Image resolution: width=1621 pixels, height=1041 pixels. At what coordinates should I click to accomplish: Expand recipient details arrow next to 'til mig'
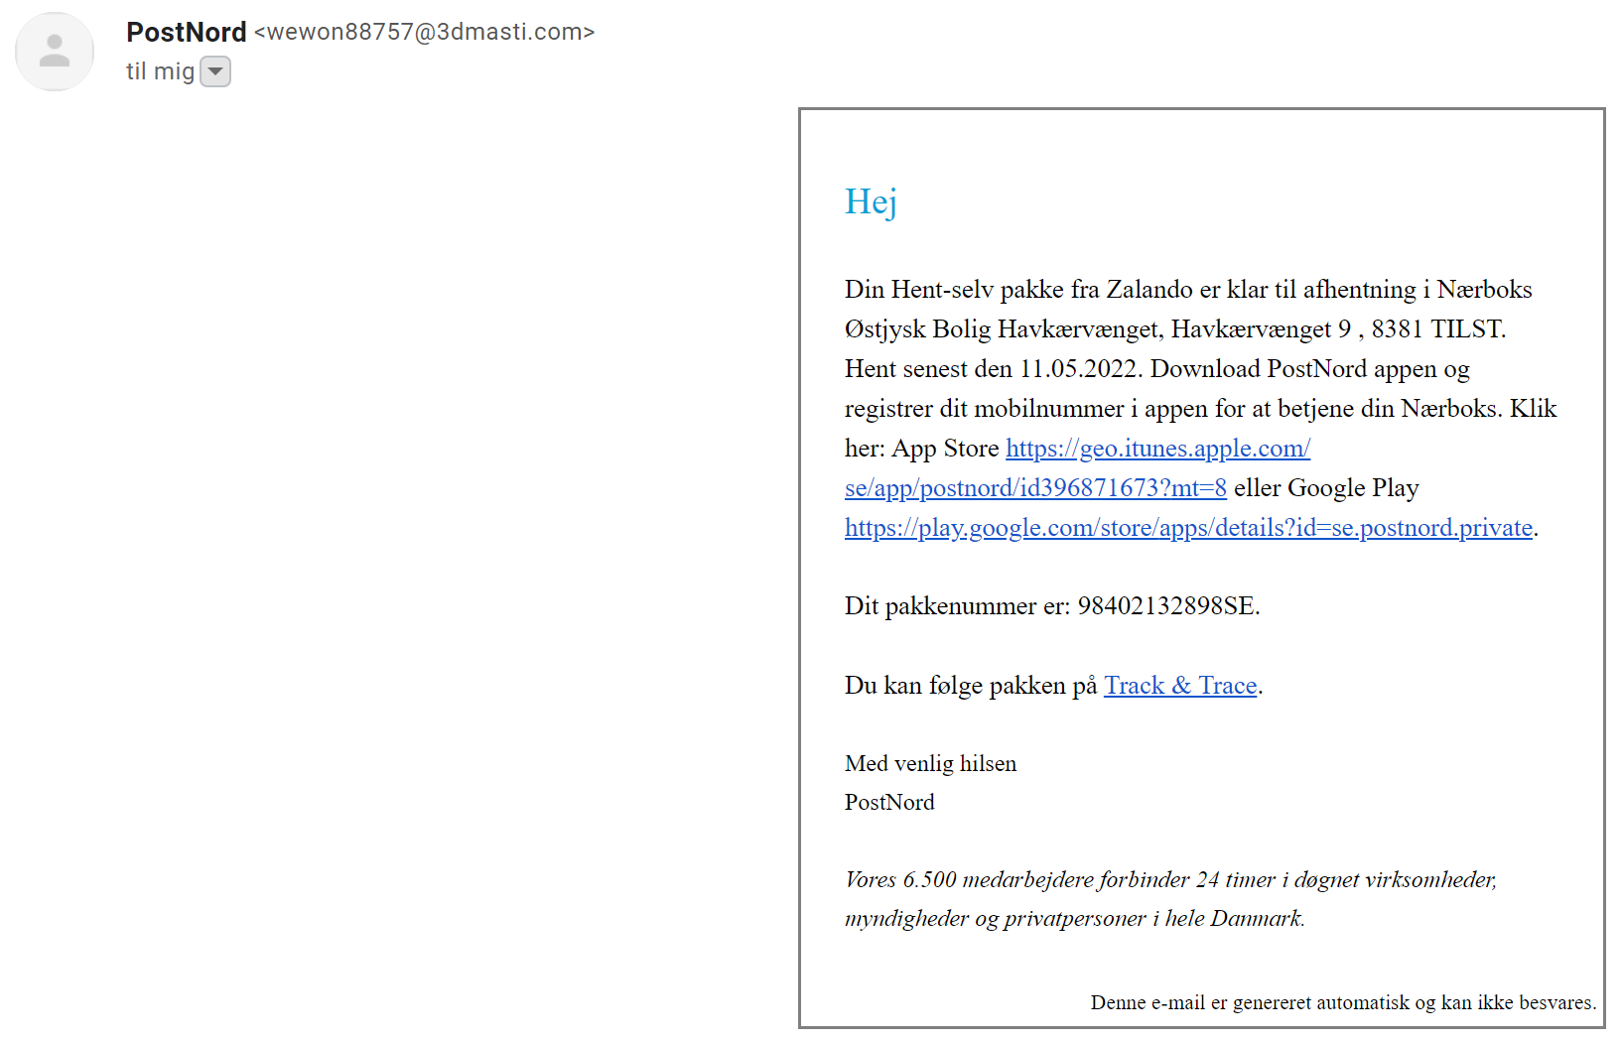[x=215, y=71]
